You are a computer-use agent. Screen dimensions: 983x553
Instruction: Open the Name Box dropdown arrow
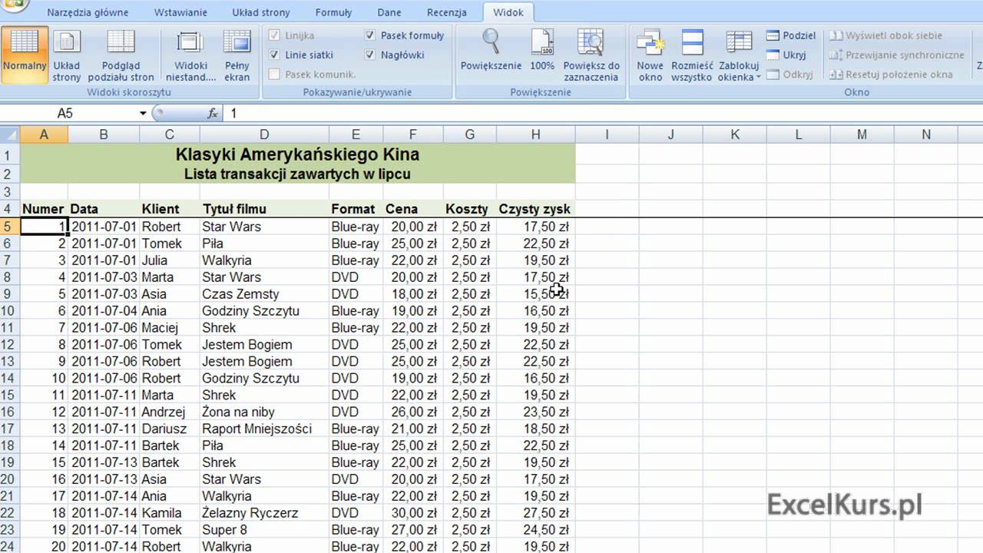[x=143, y=113]
